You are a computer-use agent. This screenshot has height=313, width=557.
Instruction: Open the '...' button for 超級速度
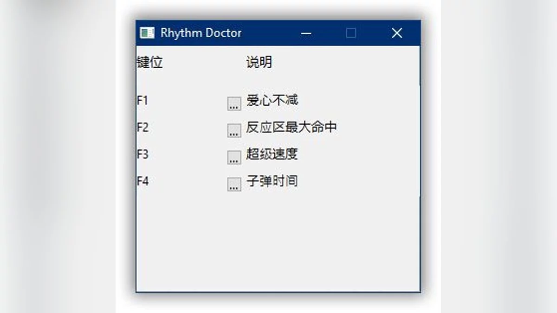(x=234, y=157)
